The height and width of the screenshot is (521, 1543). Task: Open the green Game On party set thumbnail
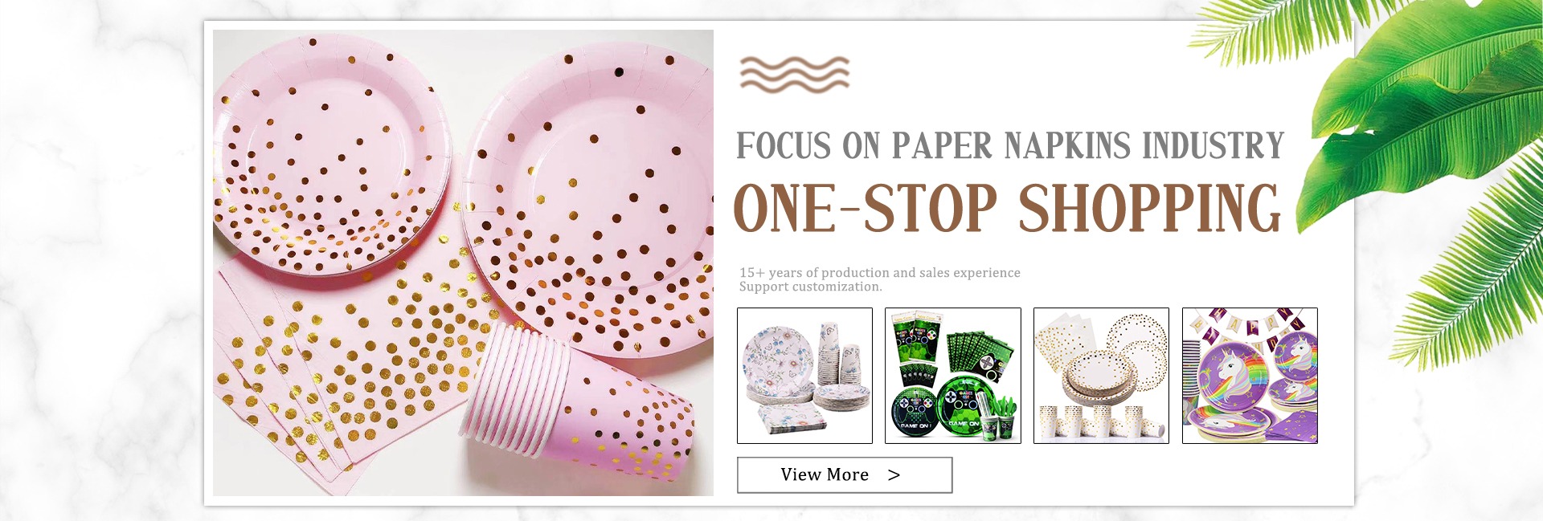tap(953, 376)
